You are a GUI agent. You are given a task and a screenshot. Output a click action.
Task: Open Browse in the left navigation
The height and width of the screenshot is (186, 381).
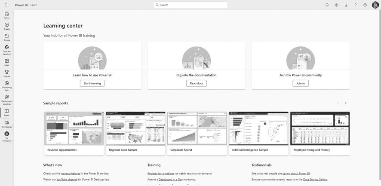pyautogui.click(x=6, y=37)
